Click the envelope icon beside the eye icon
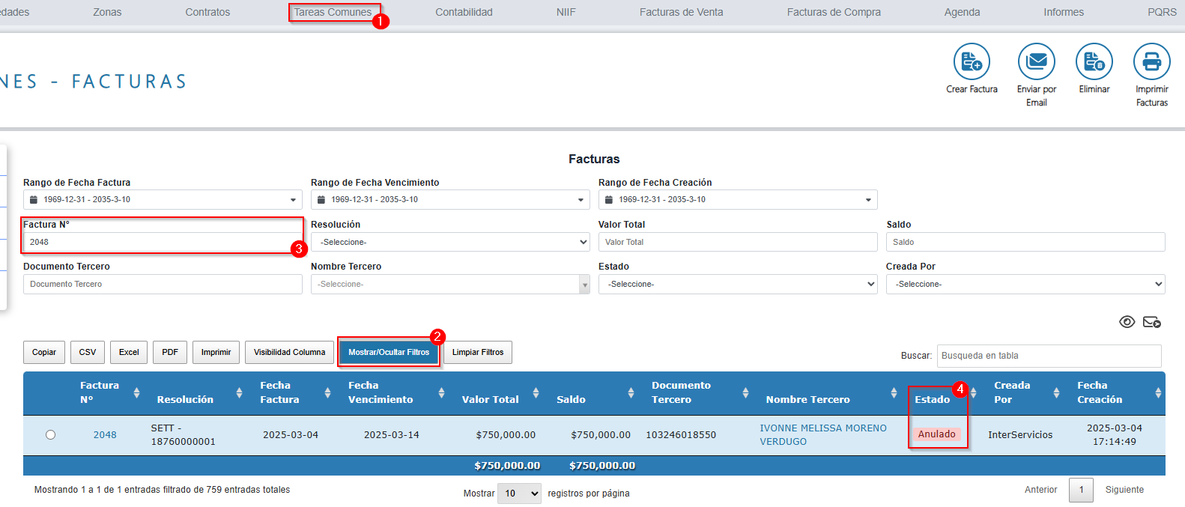1185x507 pixels. click(x=1151, y=322)
